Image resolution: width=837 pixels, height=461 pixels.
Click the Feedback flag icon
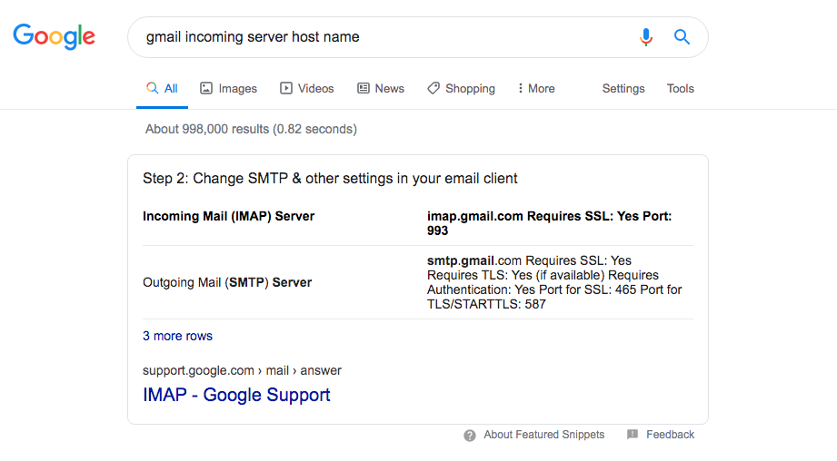[633, 435]
